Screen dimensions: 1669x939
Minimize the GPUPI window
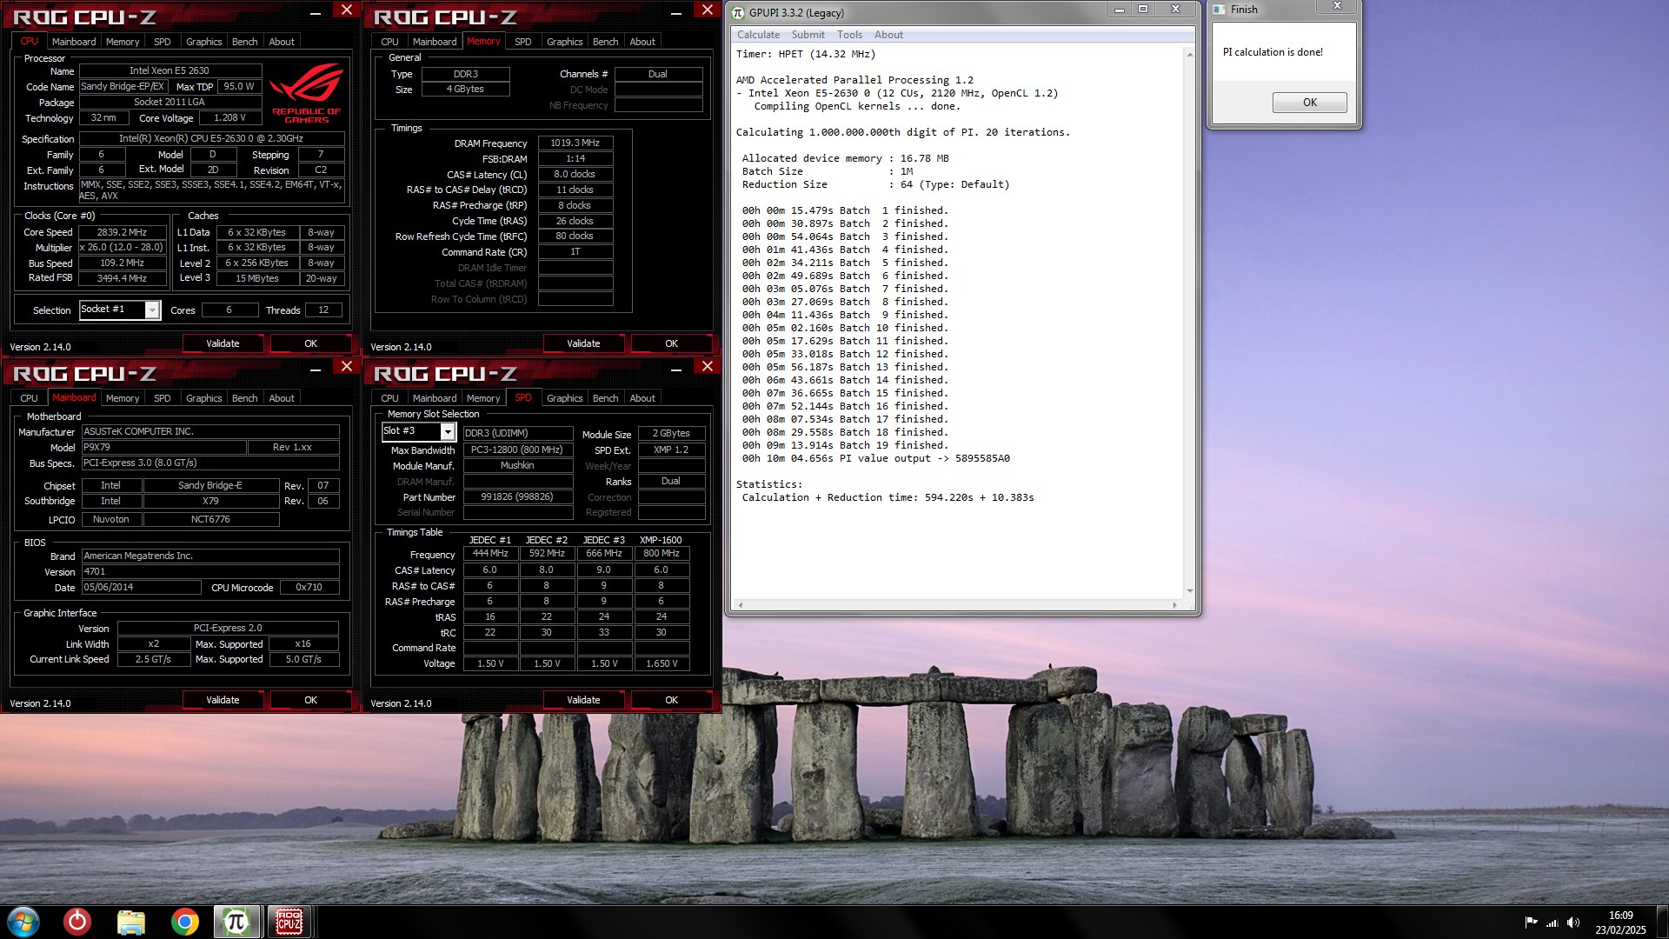click(1120, 10)
